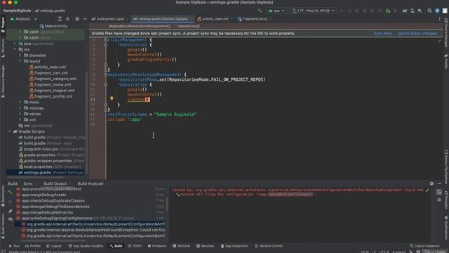Viewport: 449px width, 253px height.
Task: Click the soft-wrap icon in build output
Action: (439, 192)
